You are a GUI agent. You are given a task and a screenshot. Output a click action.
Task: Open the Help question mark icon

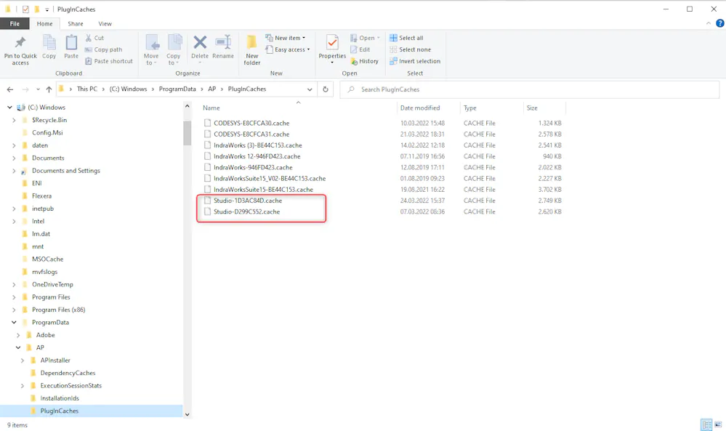[x=720, y=23]
